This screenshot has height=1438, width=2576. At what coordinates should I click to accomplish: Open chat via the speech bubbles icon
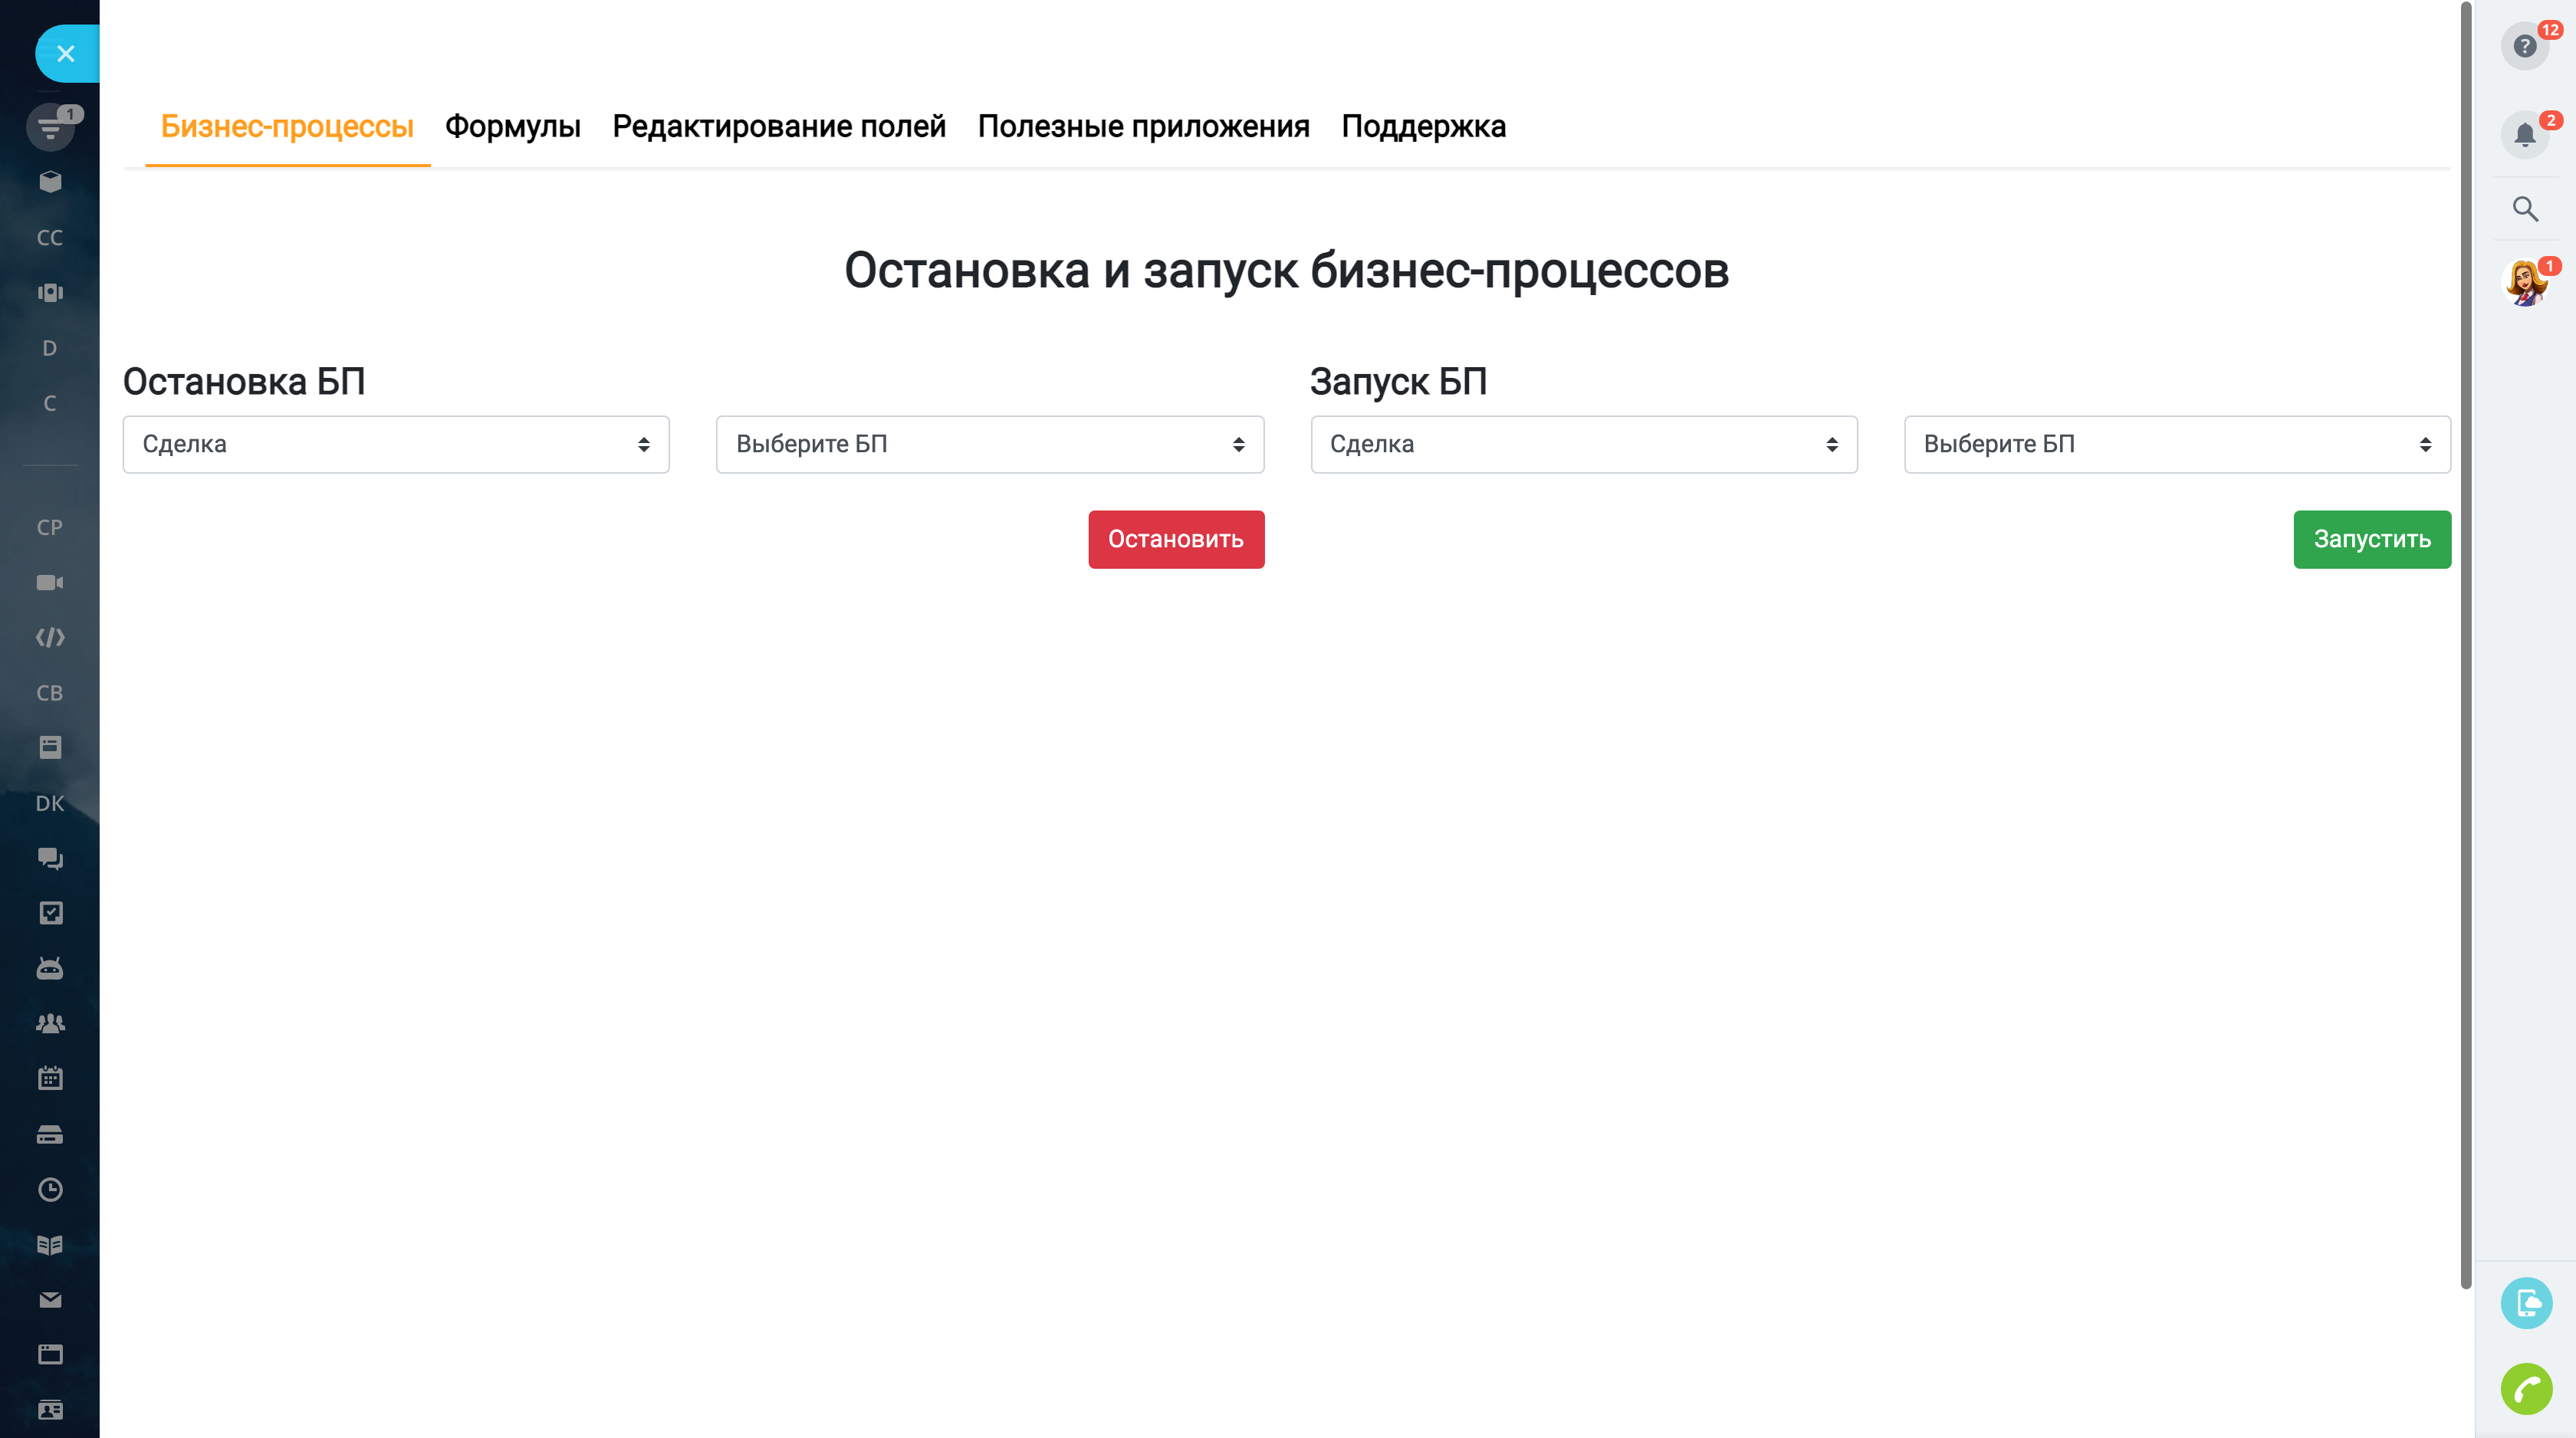tap(50, 858)
